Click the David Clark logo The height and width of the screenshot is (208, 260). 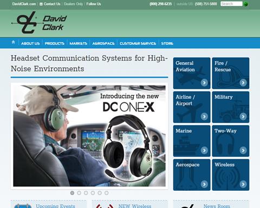coord(39,23)
